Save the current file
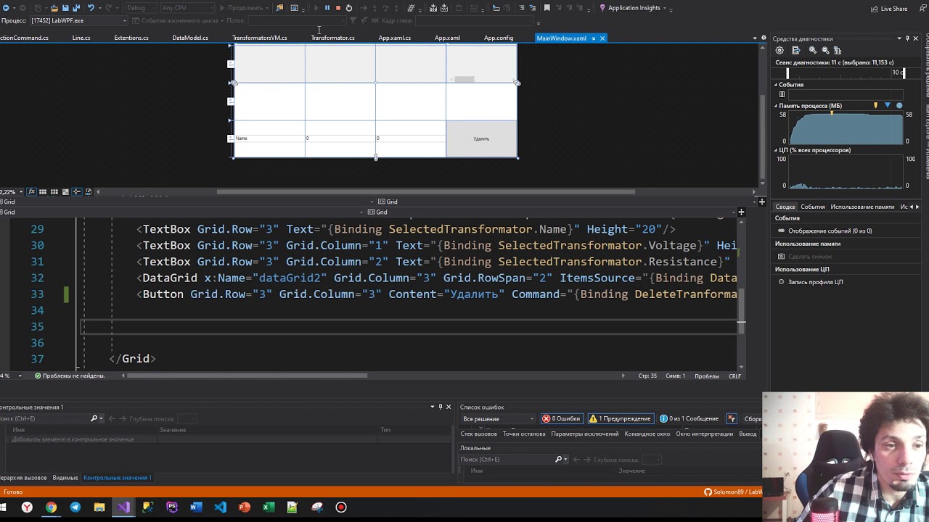 (65, 8)
